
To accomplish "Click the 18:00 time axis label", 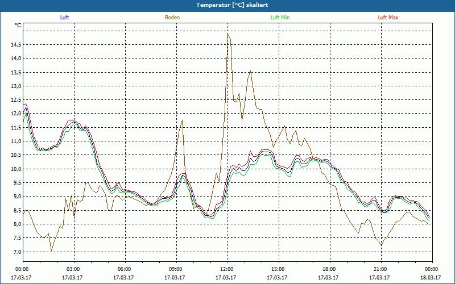I will (x=330, y=269).
